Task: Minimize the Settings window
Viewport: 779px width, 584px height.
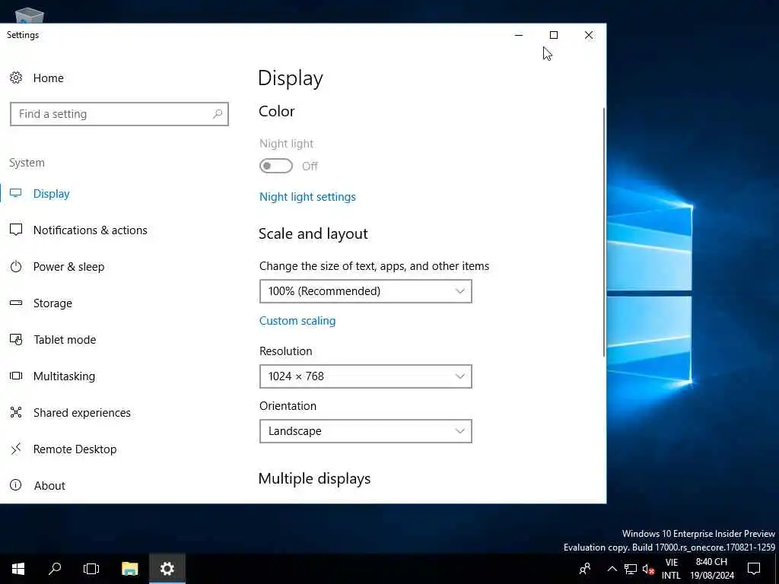Action: point(519,35)
